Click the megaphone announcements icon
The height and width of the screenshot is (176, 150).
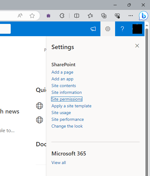click(93, 29)
